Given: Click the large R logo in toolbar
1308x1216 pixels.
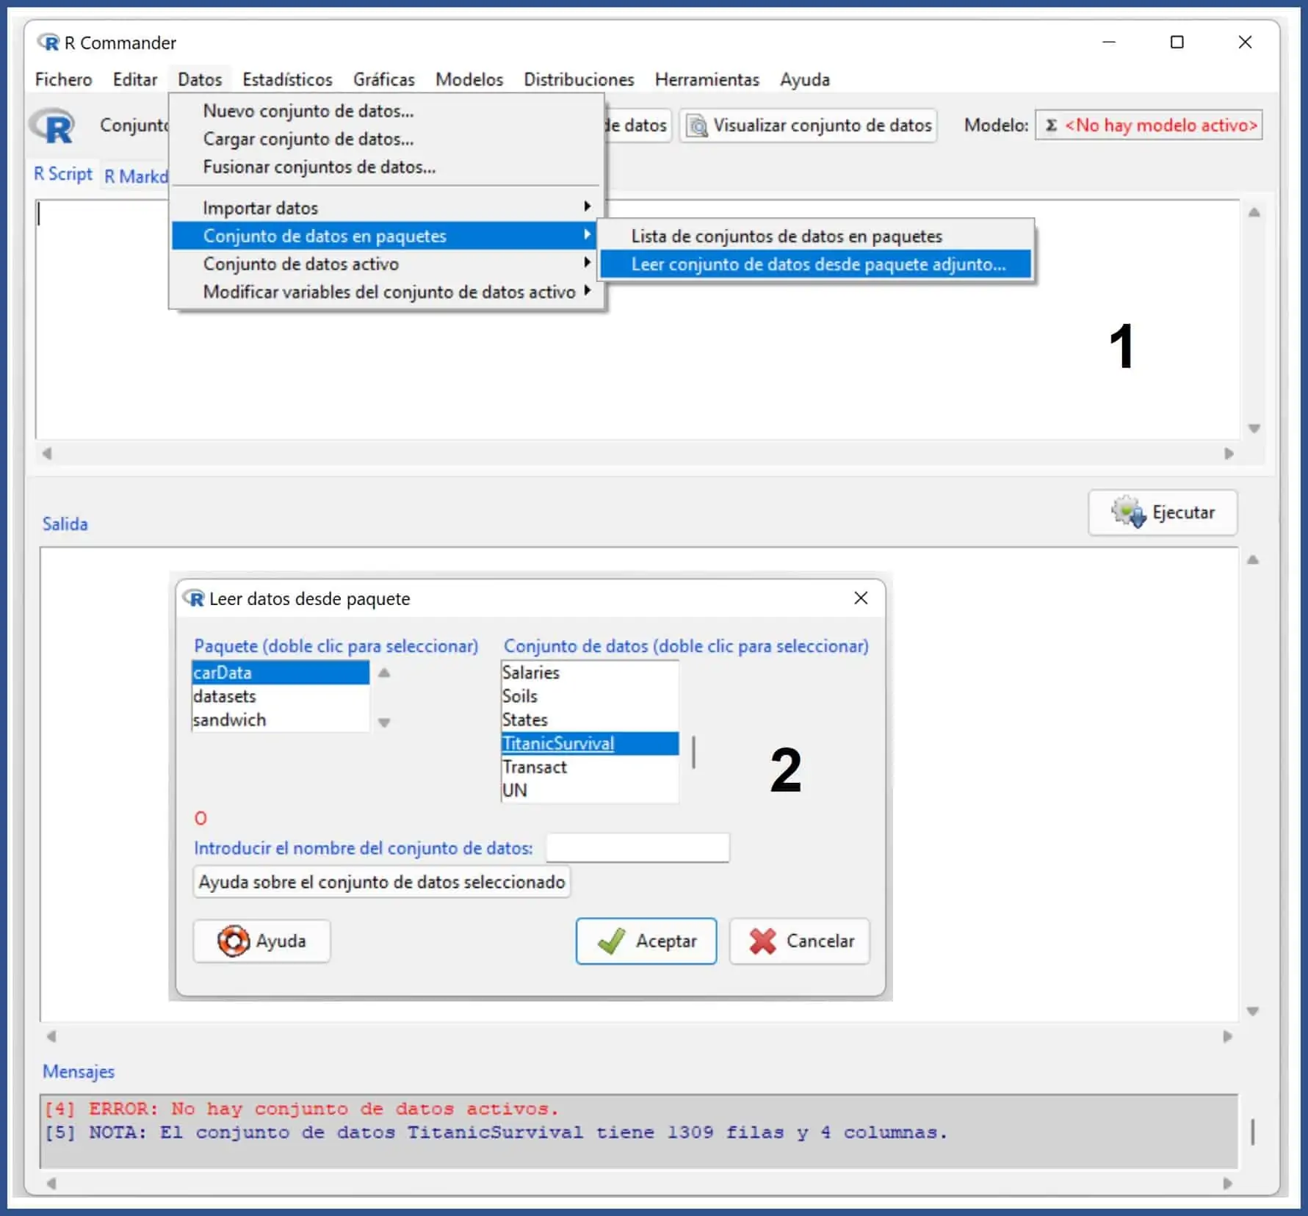Looking at the screenshot, I should pyautogui.click(x=54, y=126).
